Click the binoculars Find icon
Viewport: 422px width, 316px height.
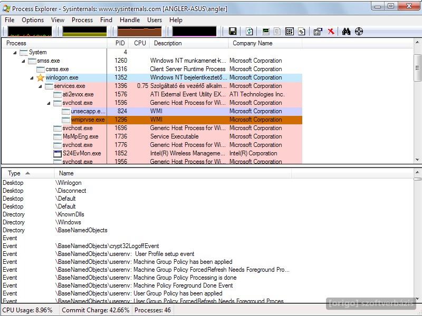346,32
